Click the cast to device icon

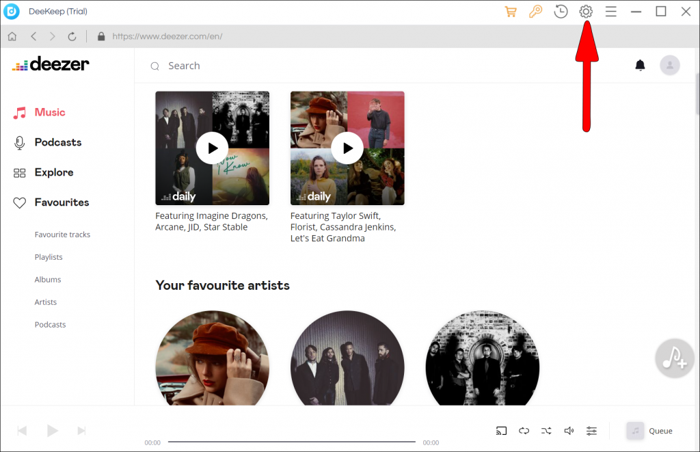click(x=501, y=431)
